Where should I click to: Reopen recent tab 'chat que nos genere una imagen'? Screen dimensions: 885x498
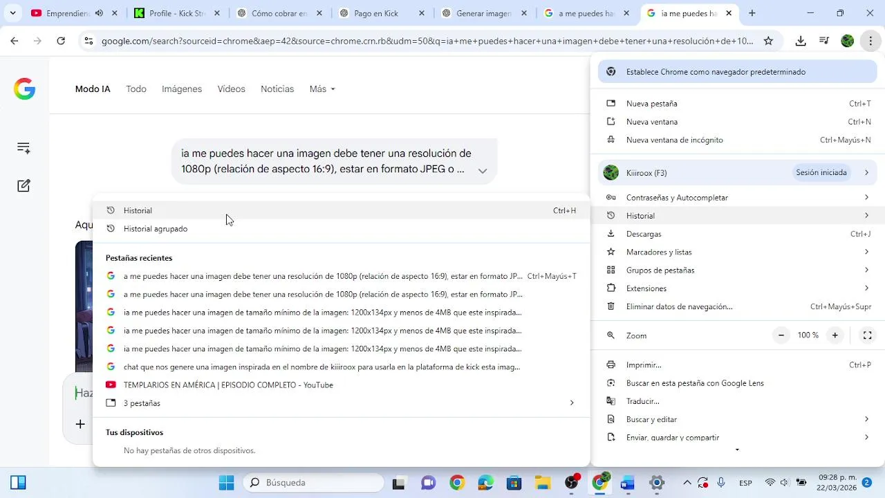pos(341,367)
